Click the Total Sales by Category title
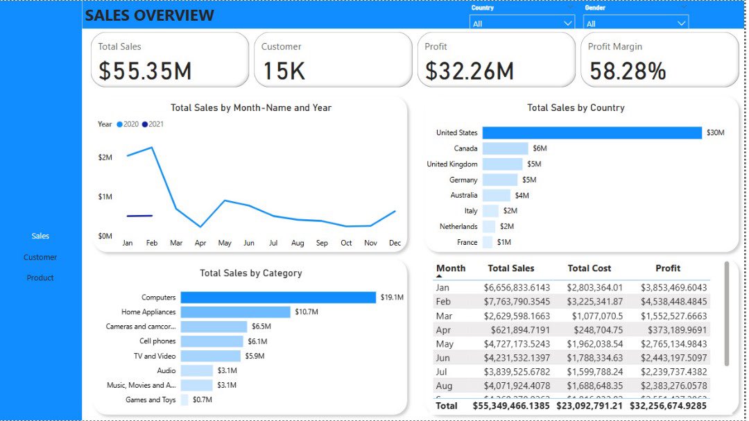Image resolution: width=749 pixels, height=421 pixels. click(251, 273)
